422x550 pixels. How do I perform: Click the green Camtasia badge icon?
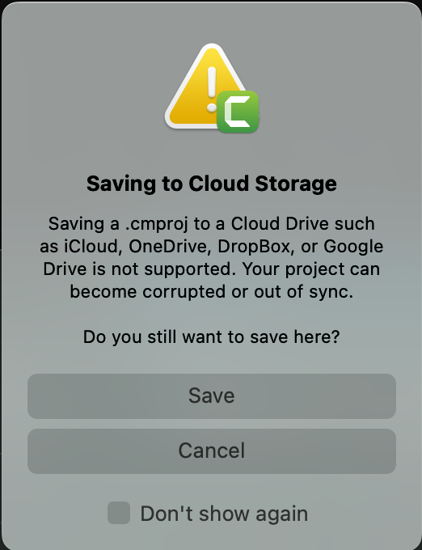[238, 112]
